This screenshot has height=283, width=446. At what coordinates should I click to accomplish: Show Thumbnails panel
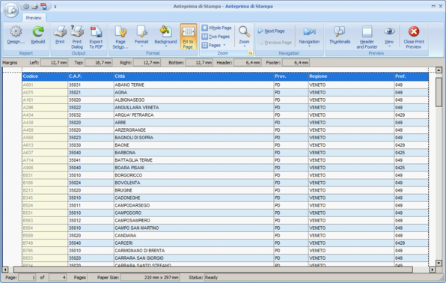pos(340,35)
